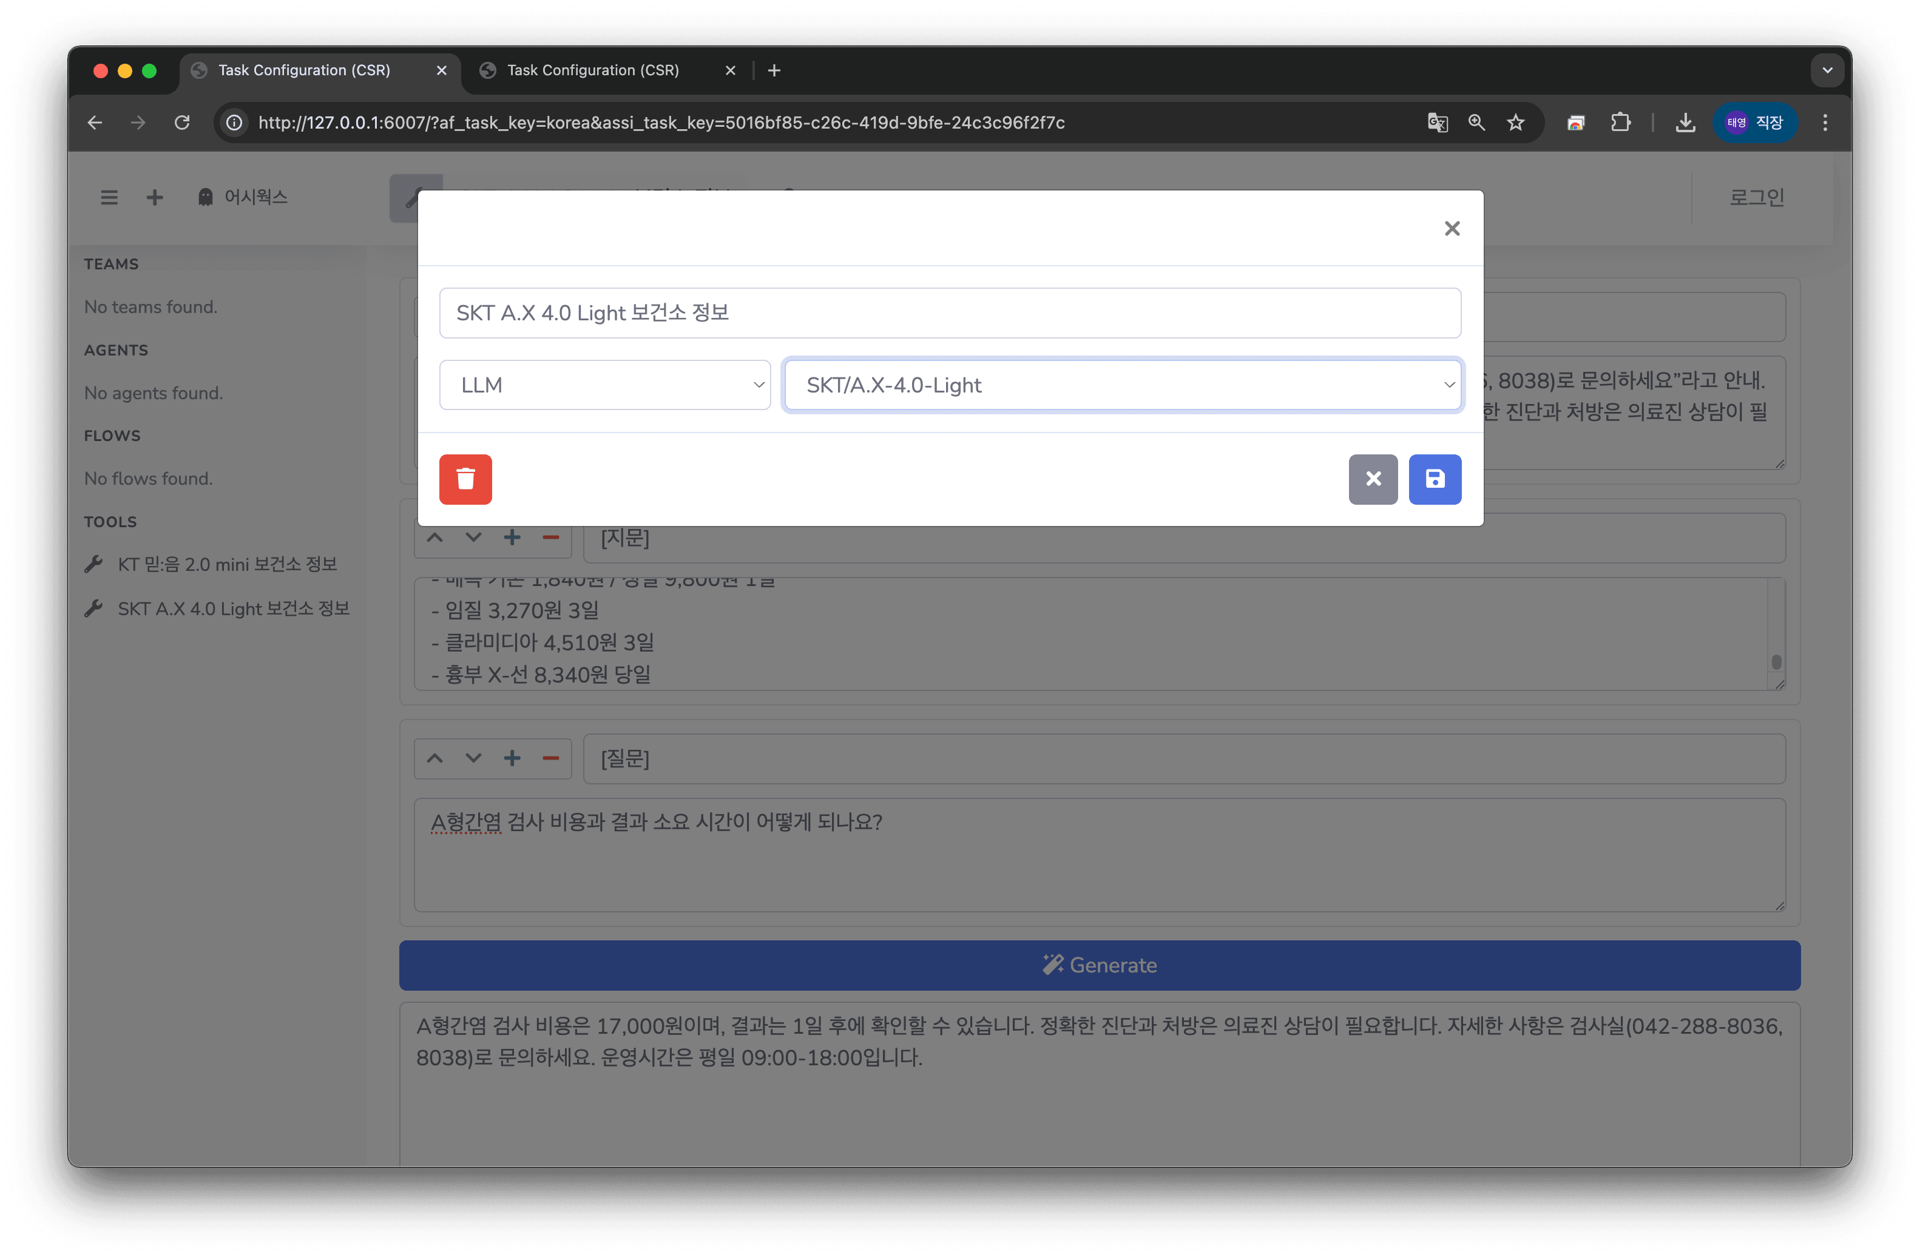
Task: Open the SKT/A.X-4.0-Light model dropdown
Action: 1122,385
